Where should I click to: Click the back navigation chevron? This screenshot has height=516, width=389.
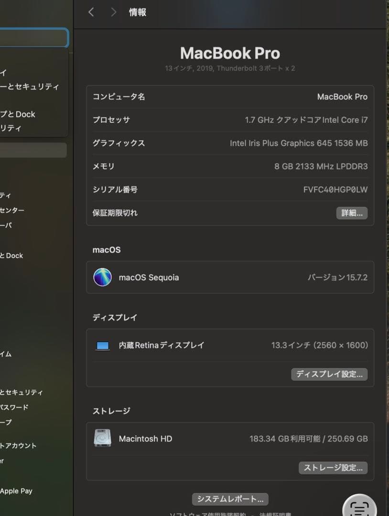pyautogui.click(x=91, y=12)
